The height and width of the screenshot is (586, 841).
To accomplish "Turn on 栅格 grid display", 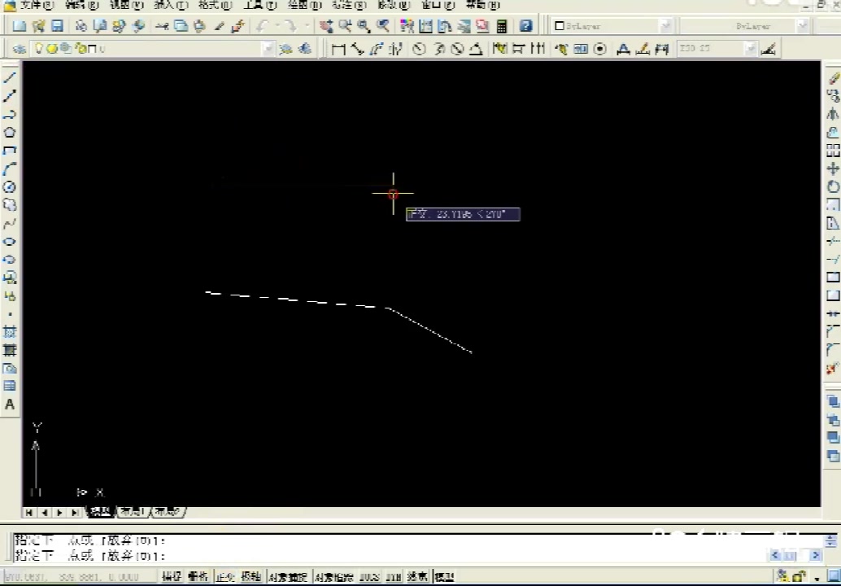I will click(x=198, y=575).
